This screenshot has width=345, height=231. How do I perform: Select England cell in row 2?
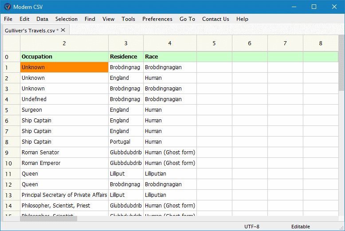pos(126,78)
